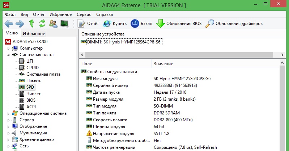289x151 pixels.
Task: Open Обновления драйверов
Action: pyautogui.click(x=234, y=24)
